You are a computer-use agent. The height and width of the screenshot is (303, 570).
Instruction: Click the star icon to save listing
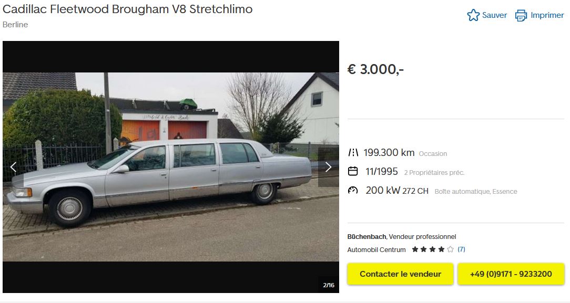pyautogui.click(x=473, y=15)
